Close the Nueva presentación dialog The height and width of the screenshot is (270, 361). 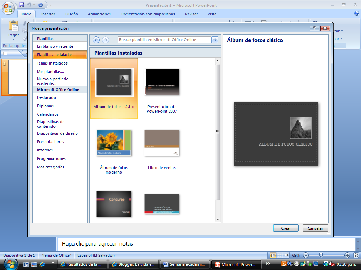(325, 28)
